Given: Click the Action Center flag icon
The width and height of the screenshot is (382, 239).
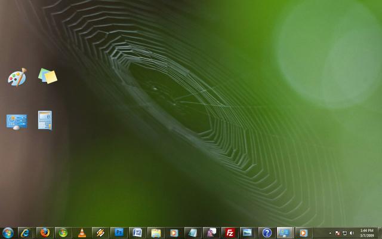Looking at the screenshot, I should point(338,233).
